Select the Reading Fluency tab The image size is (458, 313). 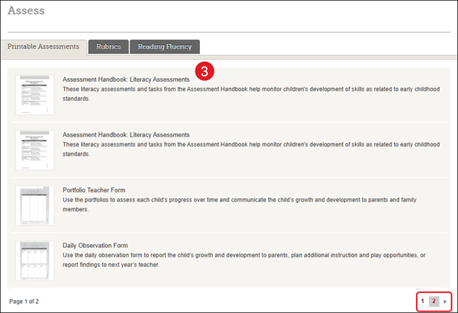coord(165,47)
